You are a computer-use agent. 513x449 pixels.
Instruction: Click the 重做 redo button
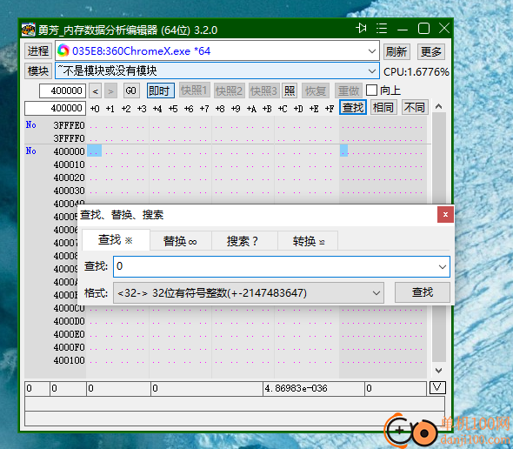coord(349,90)
